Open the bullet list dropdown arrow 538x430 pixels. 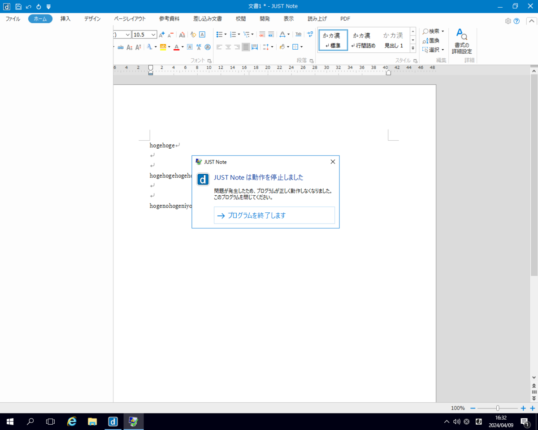click(226, 34)
